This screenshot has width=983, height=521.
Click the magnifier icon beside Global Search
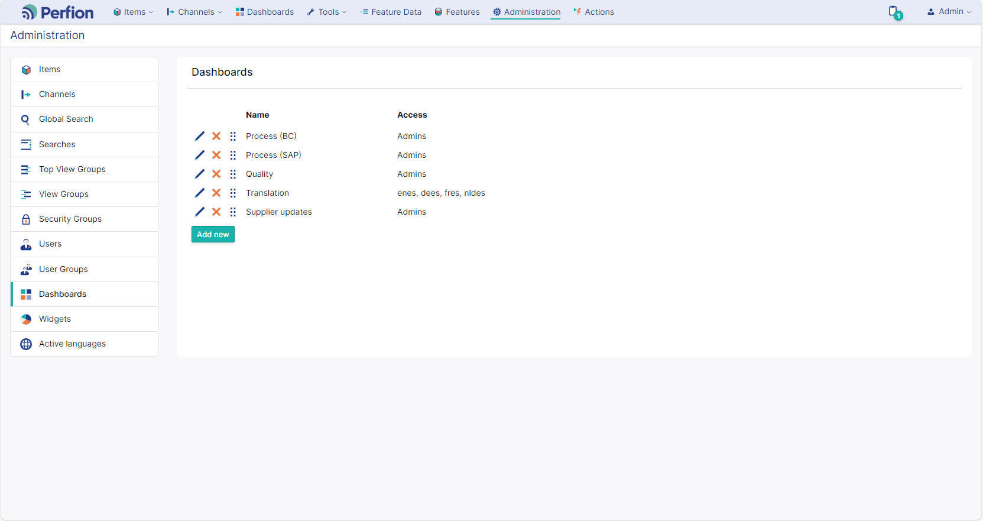coord(25,119)
